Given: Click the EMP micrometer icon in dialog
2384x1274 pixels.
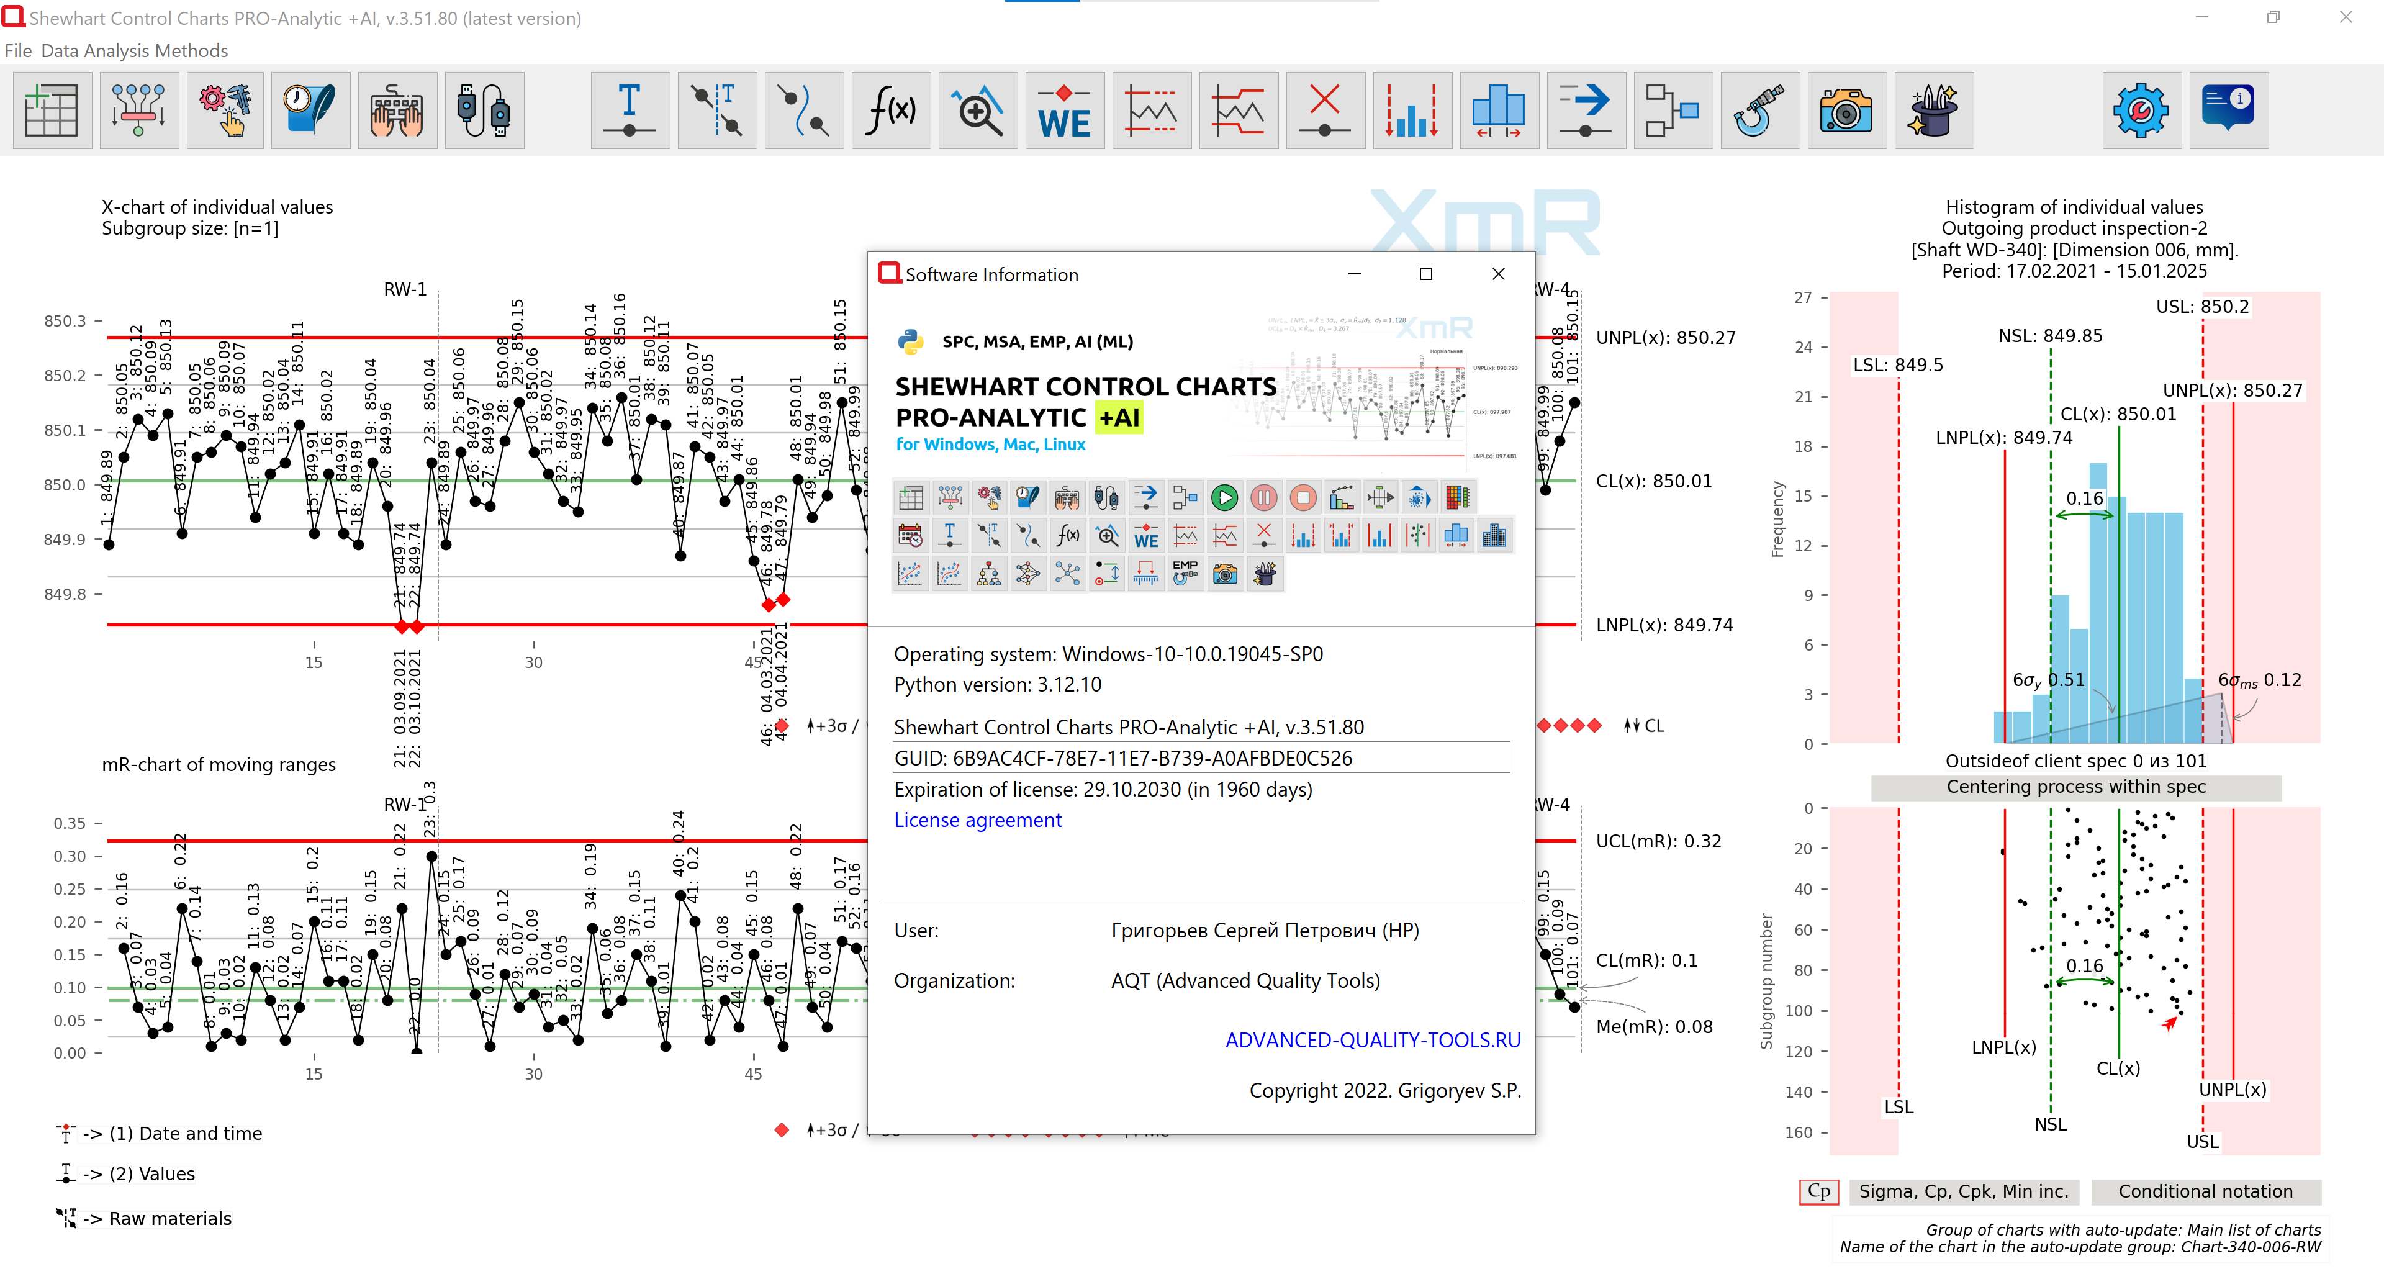Looking at the screenshot, I should 1185,574.
